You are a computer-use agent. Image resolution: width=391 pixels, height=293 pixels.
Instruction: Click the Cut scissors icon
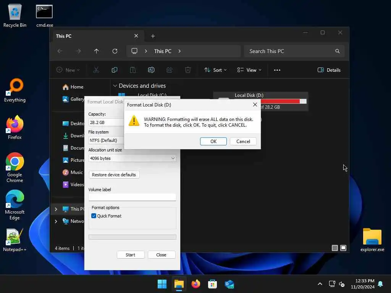click(96, 70)
